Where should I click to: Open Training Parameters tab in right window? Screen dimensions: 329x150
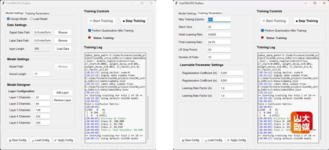(210, 13)
